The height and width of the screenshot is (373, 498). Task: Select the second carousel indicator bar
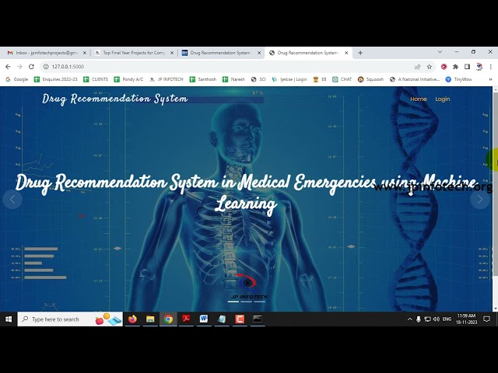pos(247,302)
